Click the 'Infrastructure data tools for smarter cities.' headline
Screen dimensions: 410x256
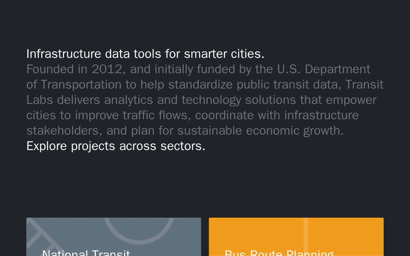(145, 54)
